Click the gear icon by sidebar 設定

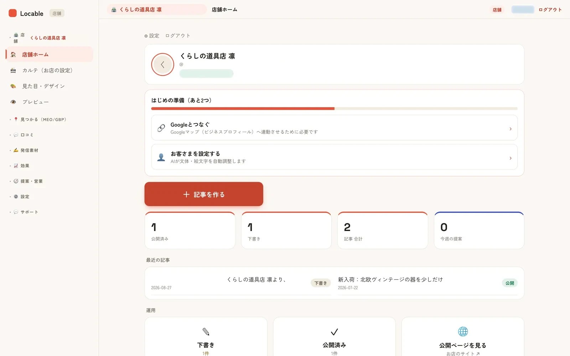(x=16, y=197)
